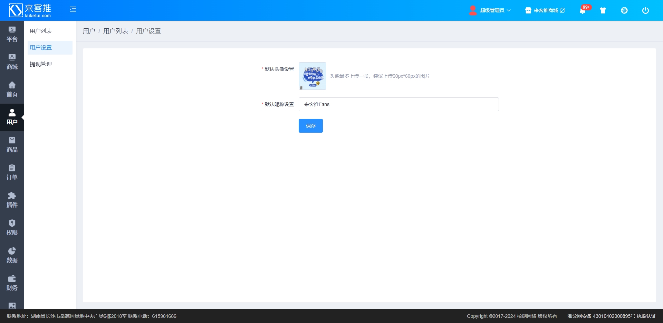
Task: Open the 数据 data section
Action: point(12,255)
